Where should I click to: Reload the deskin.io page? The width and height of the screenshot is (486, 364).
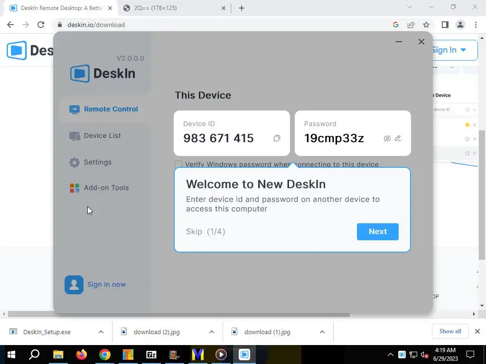click(x=41, y=25)
